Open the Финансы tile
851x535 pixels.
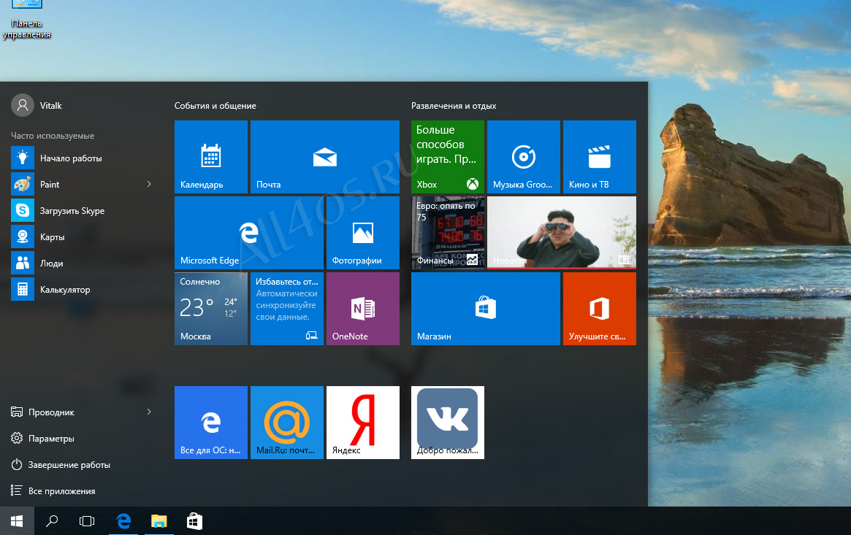(x=447, y=233)
